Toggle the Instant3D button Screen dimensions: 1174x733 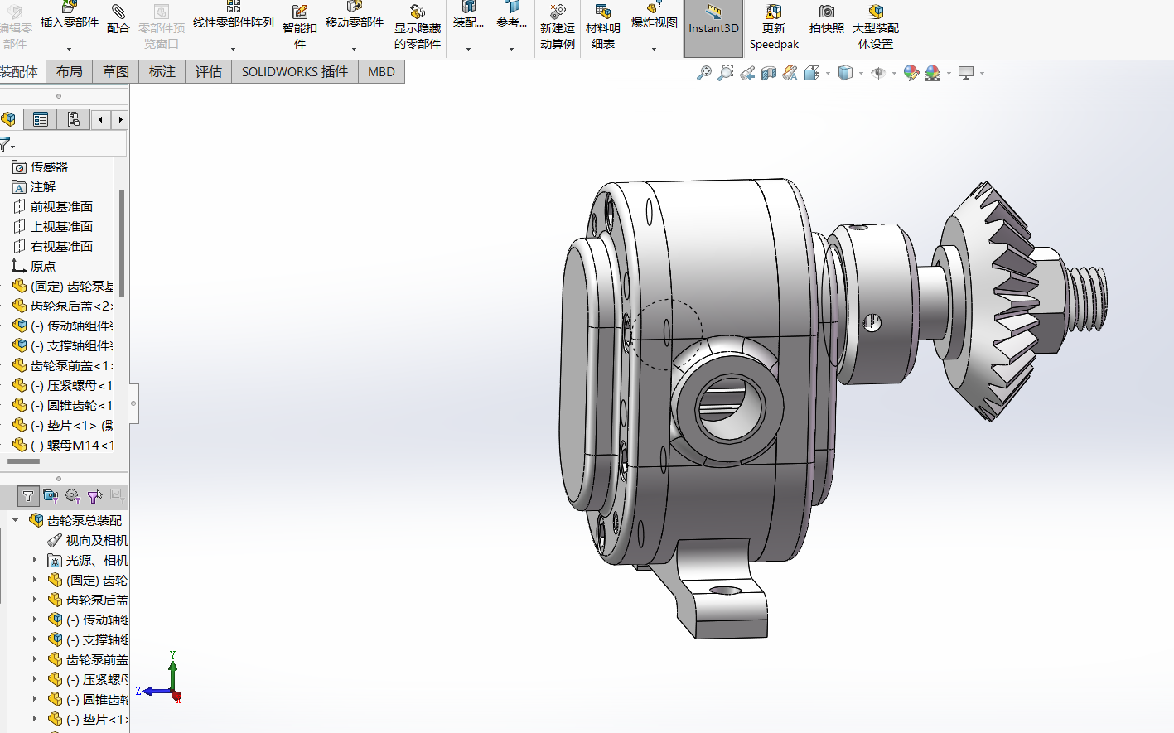pyautogui.click(x=713, y=27)
